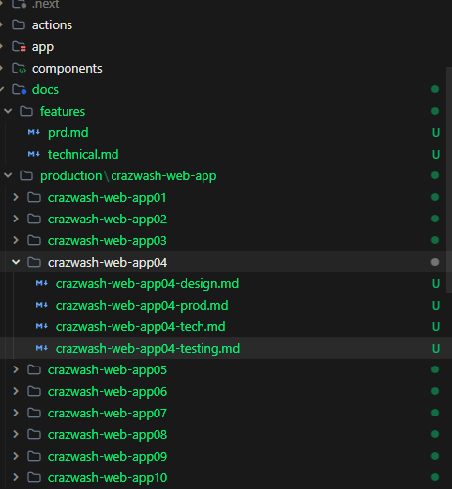Screen dimensions: 452x489
Task: Open technical.md file
Action: point(83,155)
